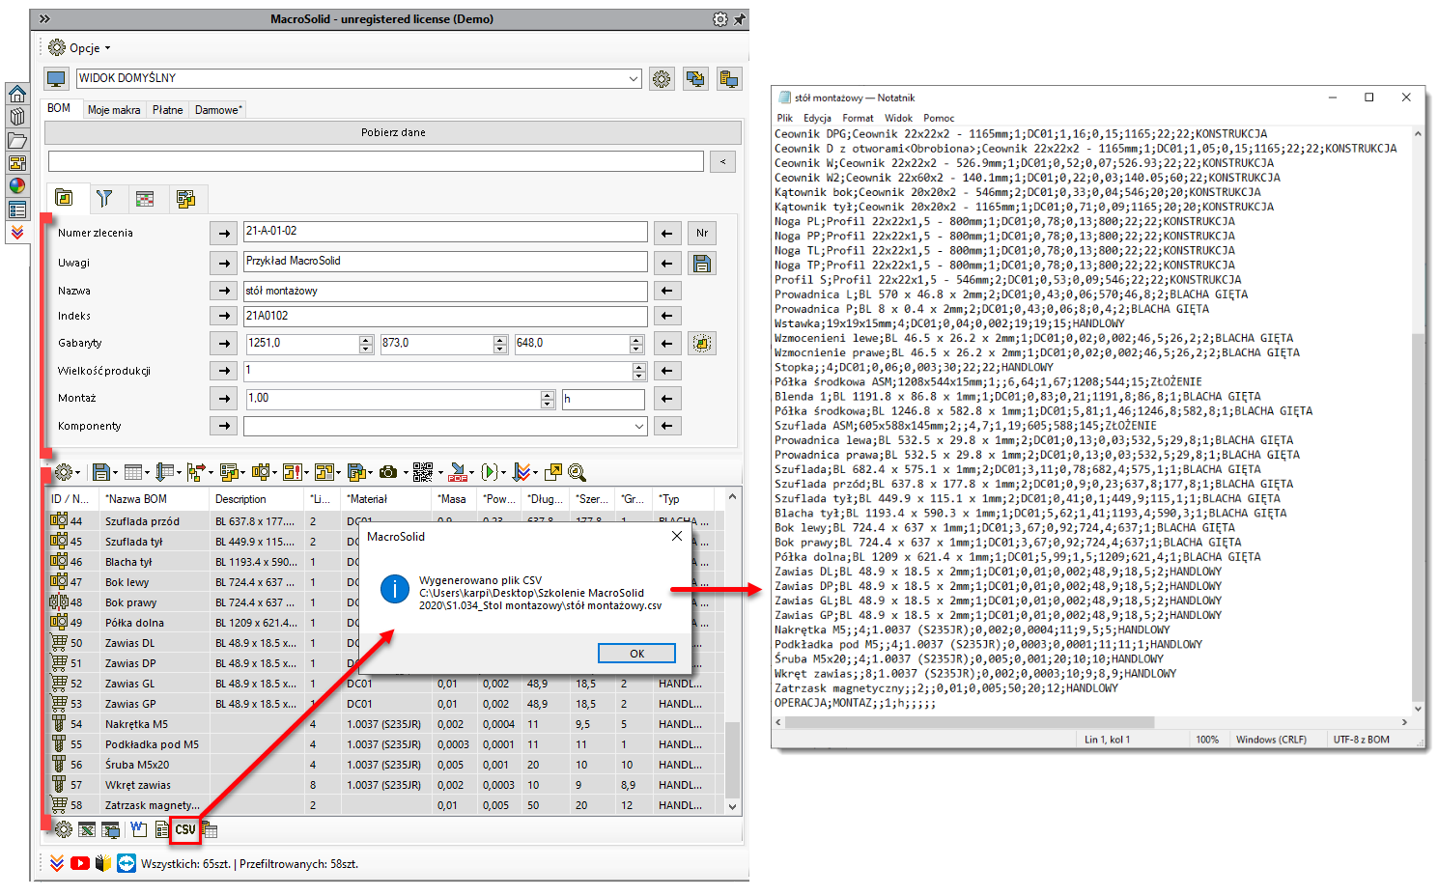Click the title bar settings gear icon

point(720,19)
